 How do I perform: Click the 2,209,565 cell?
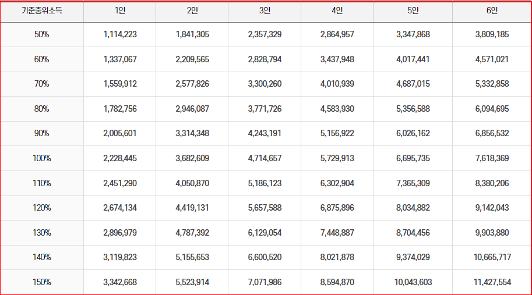pos(192,59)
